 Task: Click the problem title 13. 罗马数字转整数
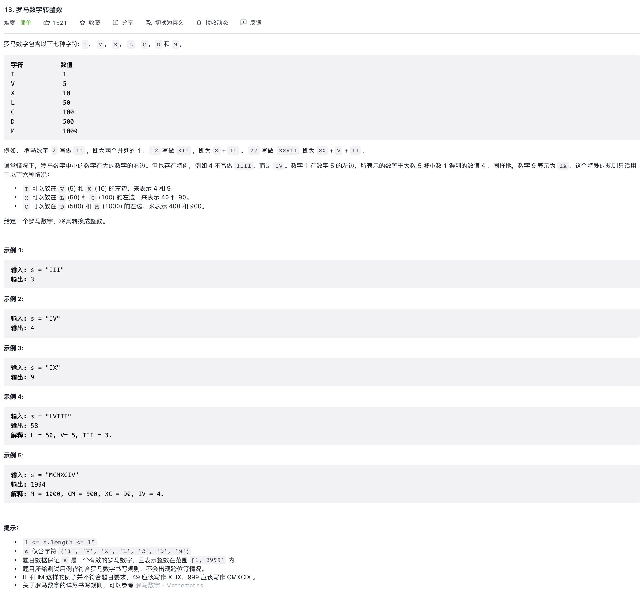point(33,9)
